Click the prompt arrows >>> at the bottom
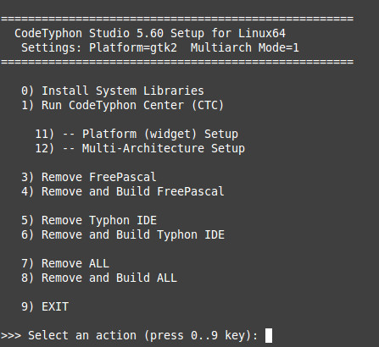 11,335
